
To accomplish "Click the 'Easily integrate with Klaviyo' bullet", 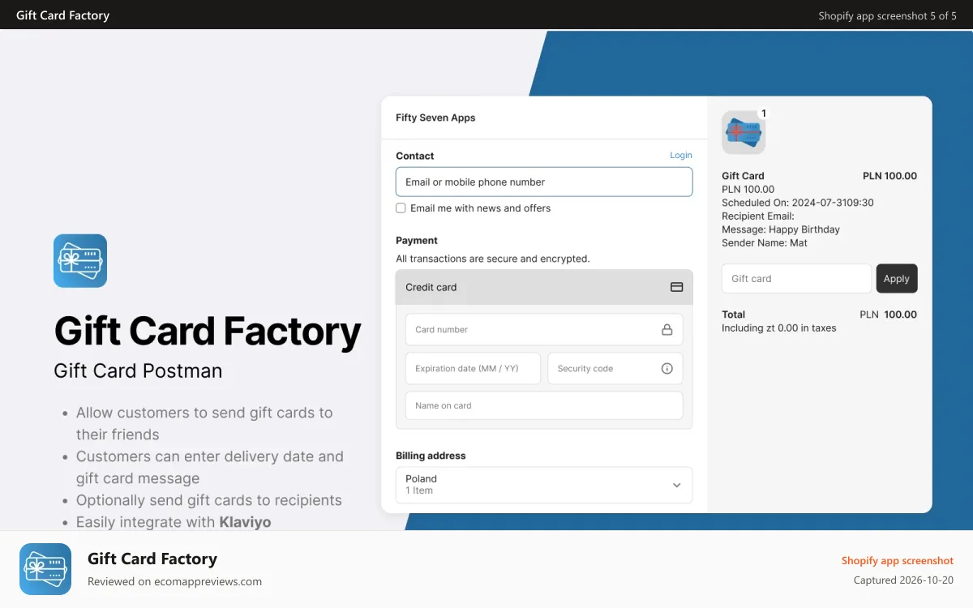I will [174, 522].
